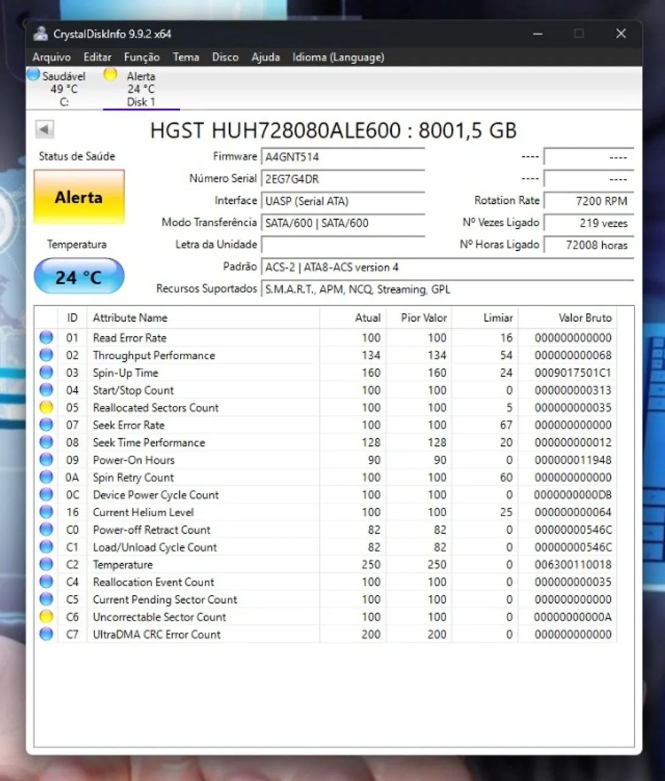Screen dimensions: 665x781
Task: Click threshold value 67 for Seek Error Rate
Action: click(506, 425)
